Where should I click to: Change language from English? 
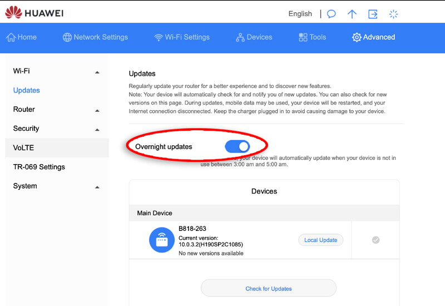tap(300, 13)
